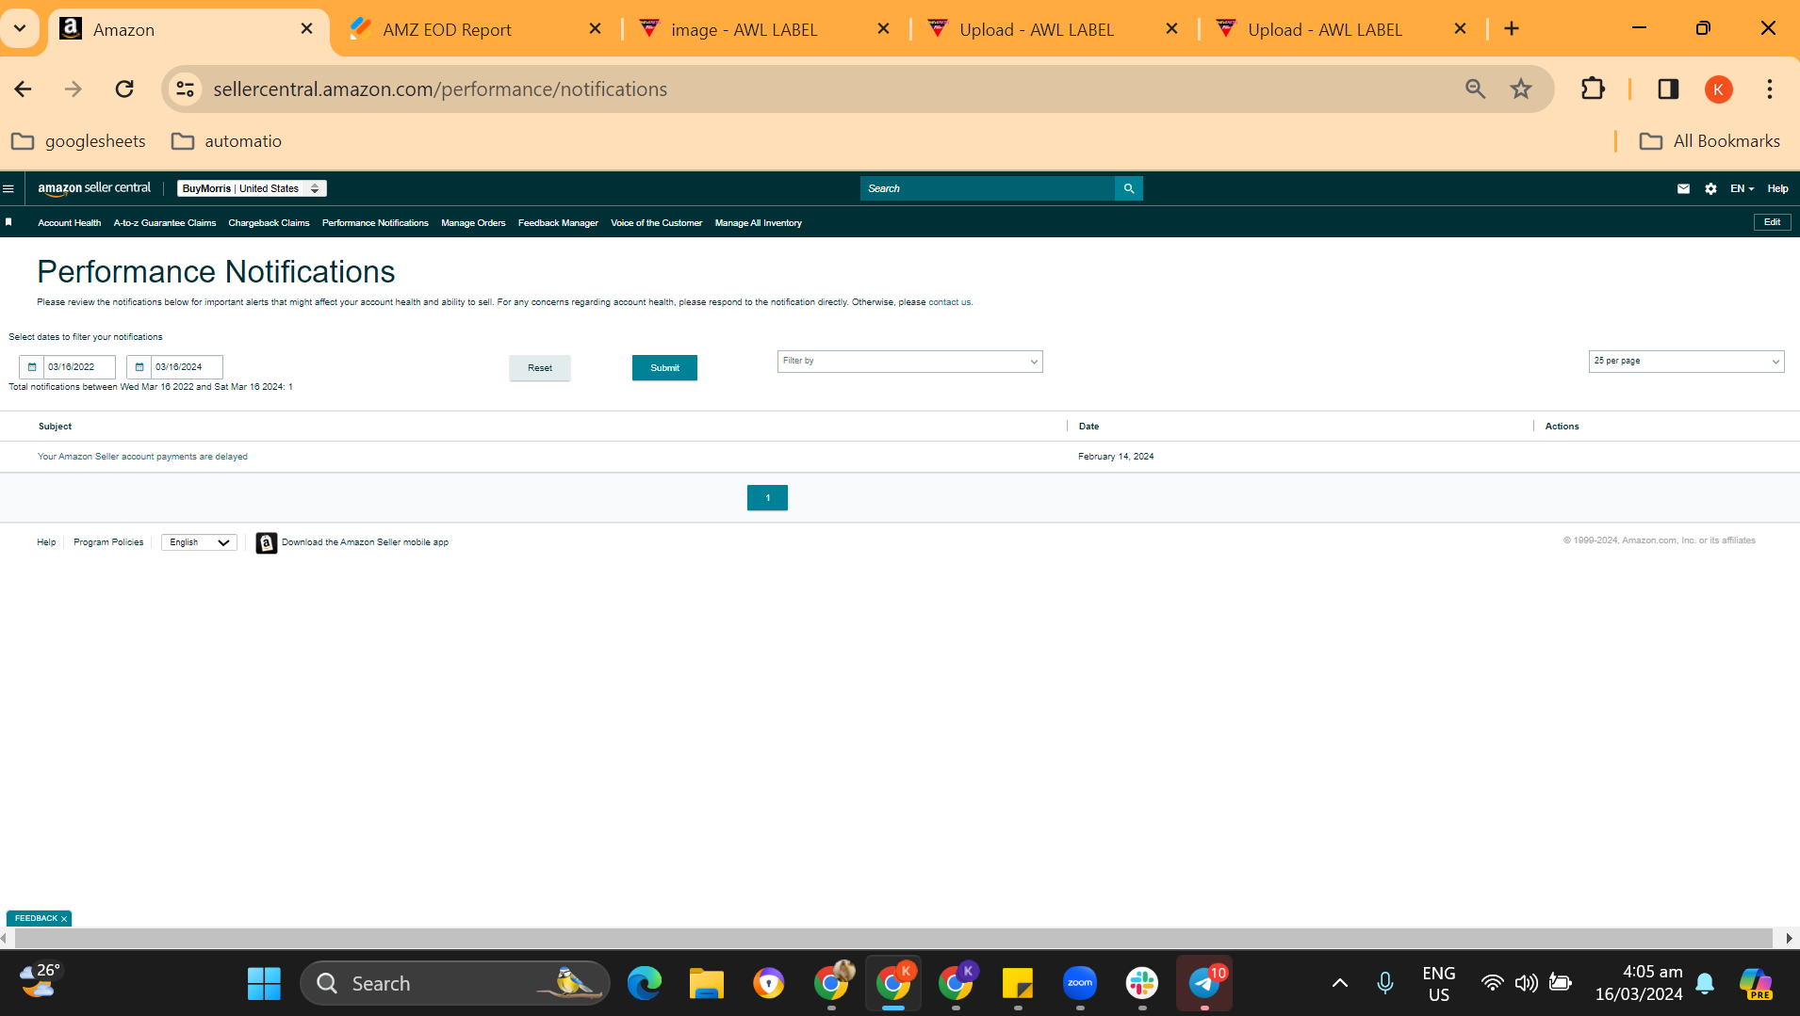
Task: Open the Chrome tab search dropdown
Action: (x=20, y=29)
